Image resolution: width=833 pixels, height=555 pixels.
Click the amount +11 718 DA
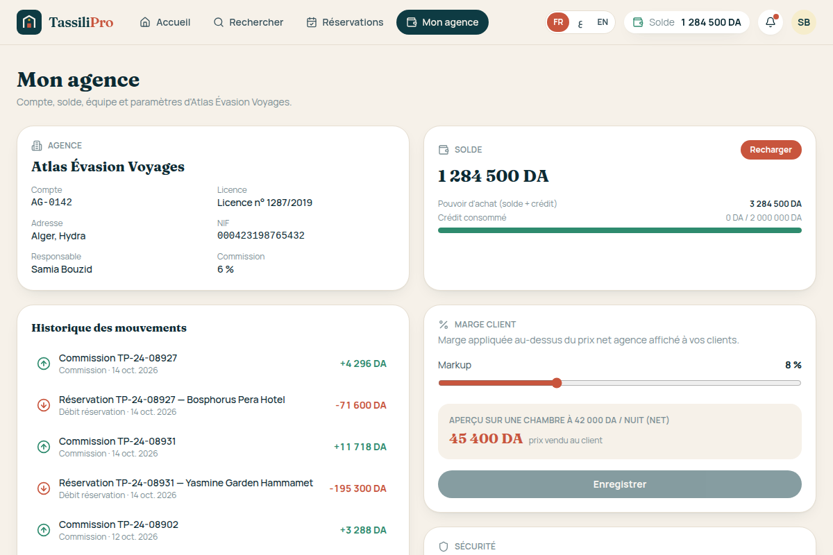coord(360,447)
